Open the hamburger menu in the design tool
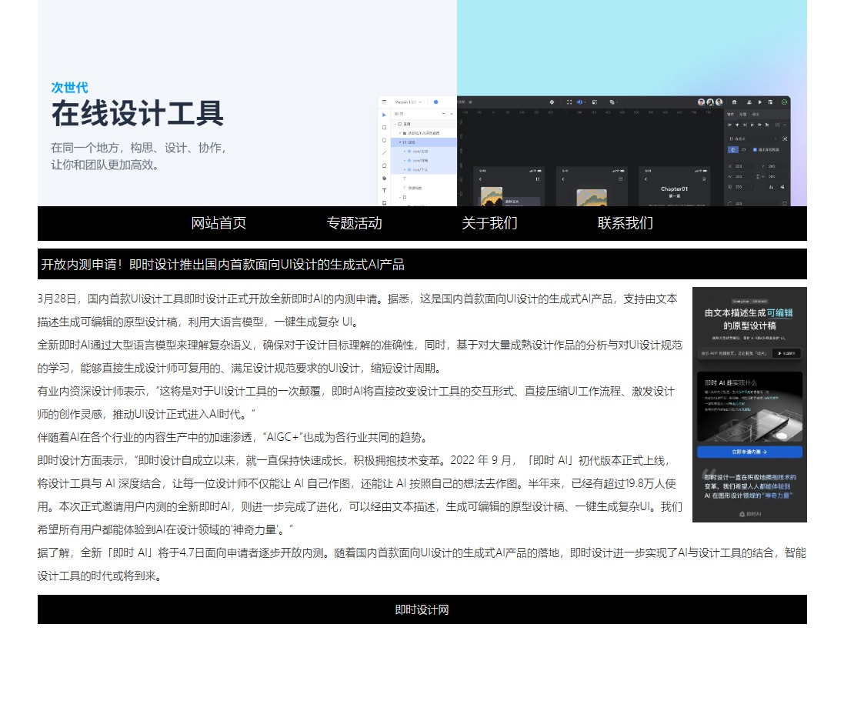Image resolution: width=844 pixels, height=721 pixels. [385, 102]
